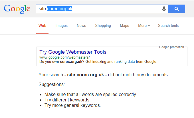Click the empty area of the search field
This screenshot has height=118, width=194.
116,9
